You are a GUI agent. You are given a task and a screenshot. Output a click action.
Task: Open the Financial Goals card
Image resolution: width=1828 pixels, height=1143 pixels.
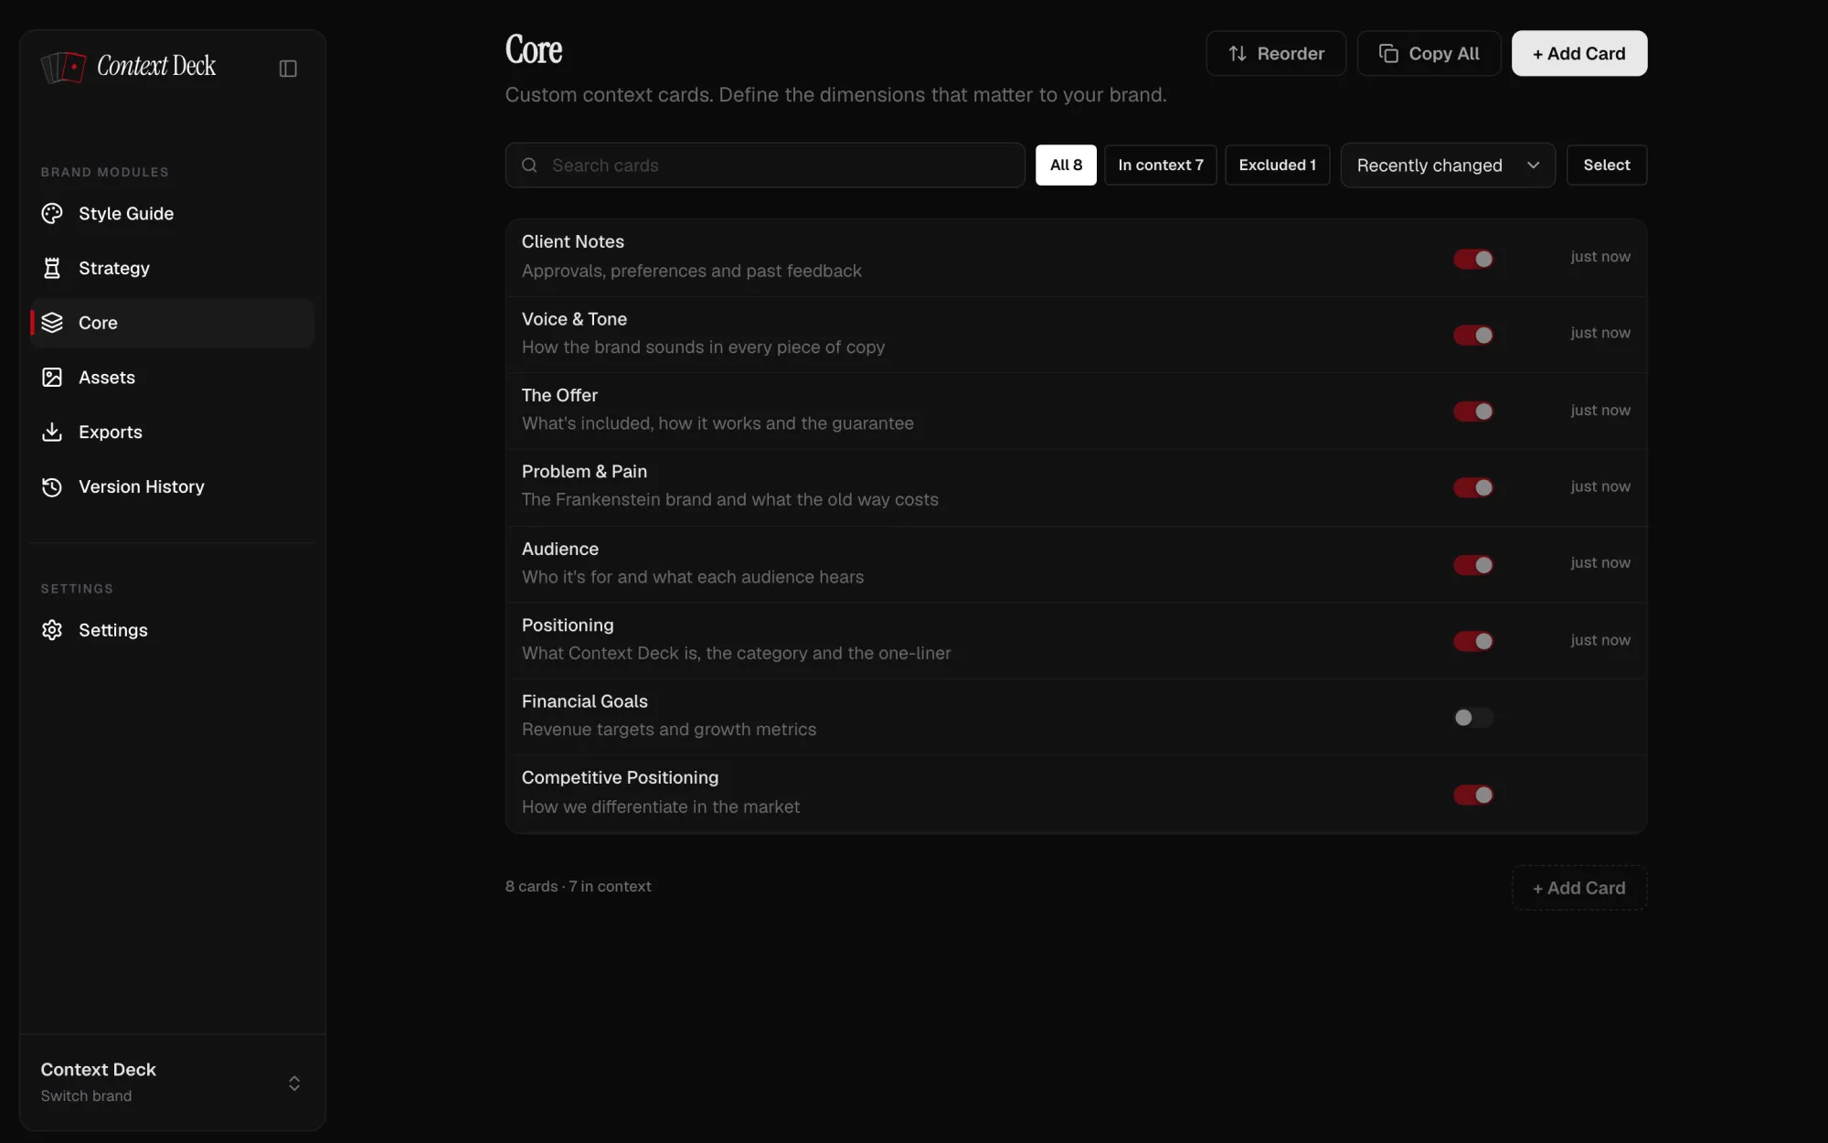(1076, 717)
